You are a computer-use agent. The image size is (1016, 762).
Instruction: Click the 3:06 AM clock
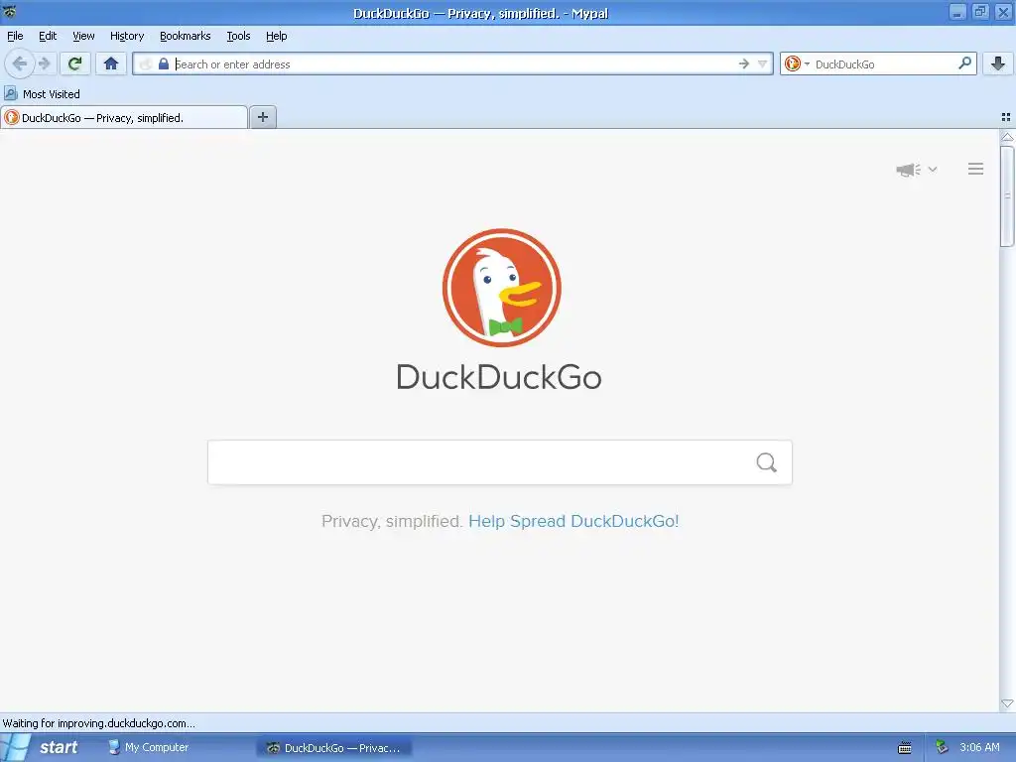979,747
